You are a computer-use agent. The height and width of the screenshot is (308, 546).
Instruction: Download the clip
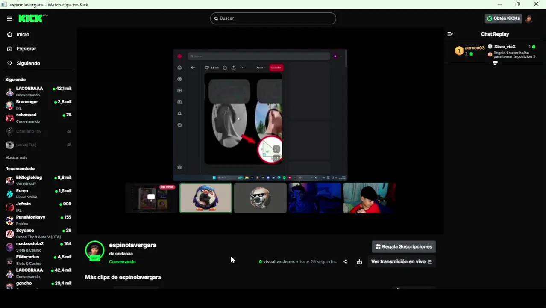[x=359, y=261]
